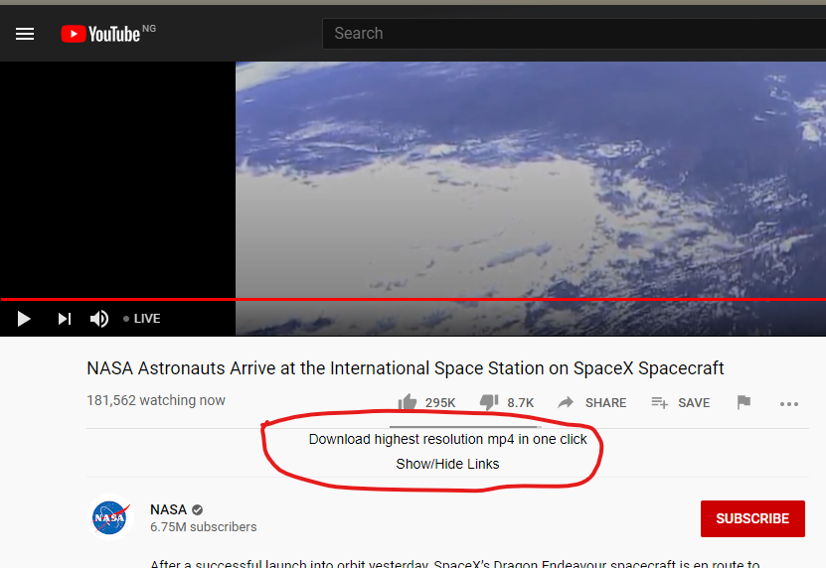Like the video with thumbs up

click(x=408, y=402)
